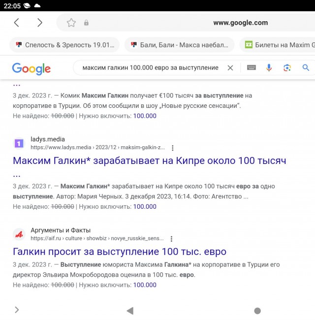Click the Аргументы и Факты favicon
Screen dimensions: 315x322
(19, 234)
